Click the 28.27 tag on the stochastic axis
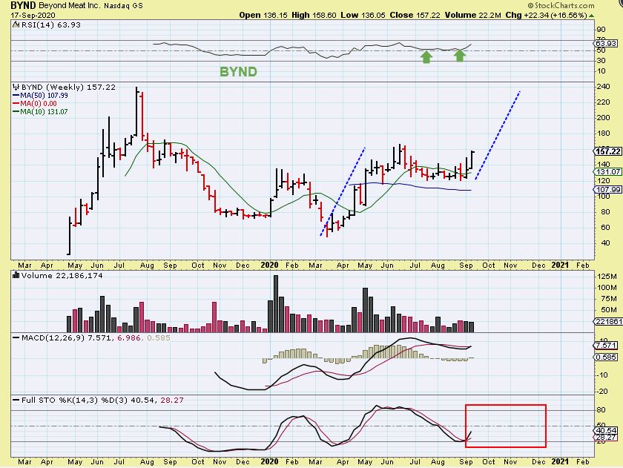 (x=607, y=438)
